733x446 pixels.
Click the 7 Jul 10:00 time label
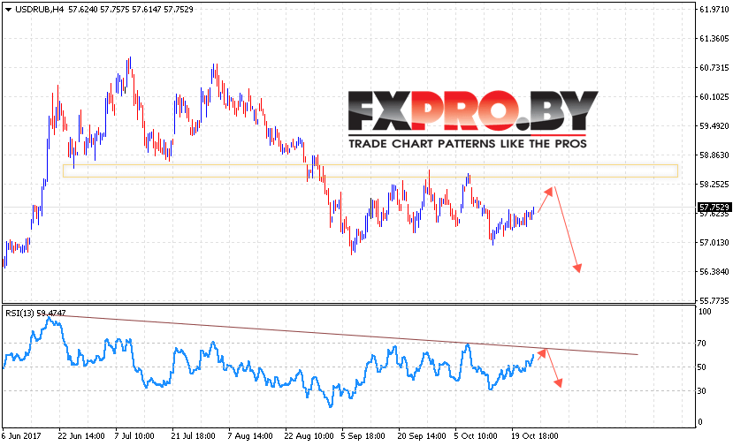pyautogui.click(x=134, y=436)
